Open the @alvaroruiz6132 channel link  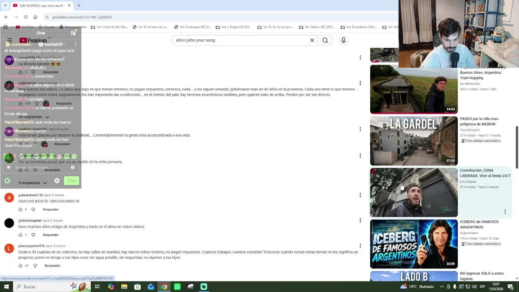pos(30,195)
